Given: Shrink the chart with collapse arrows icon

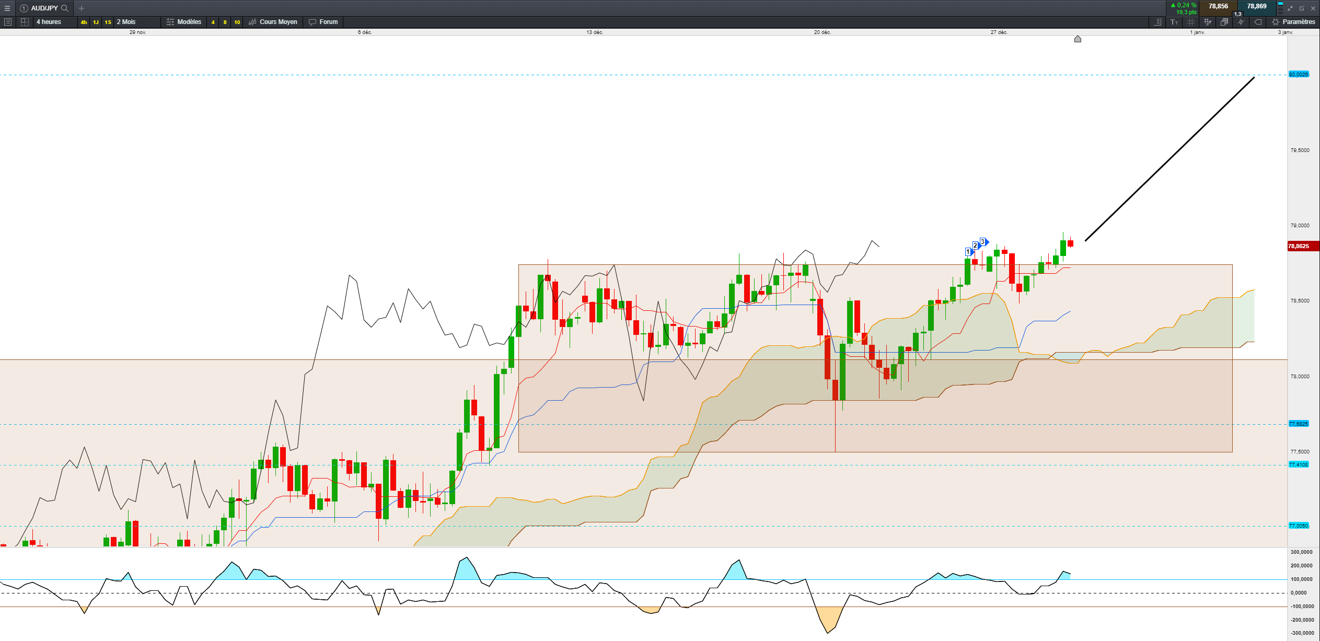Looking at the screenshot, I should point(1290,8).
